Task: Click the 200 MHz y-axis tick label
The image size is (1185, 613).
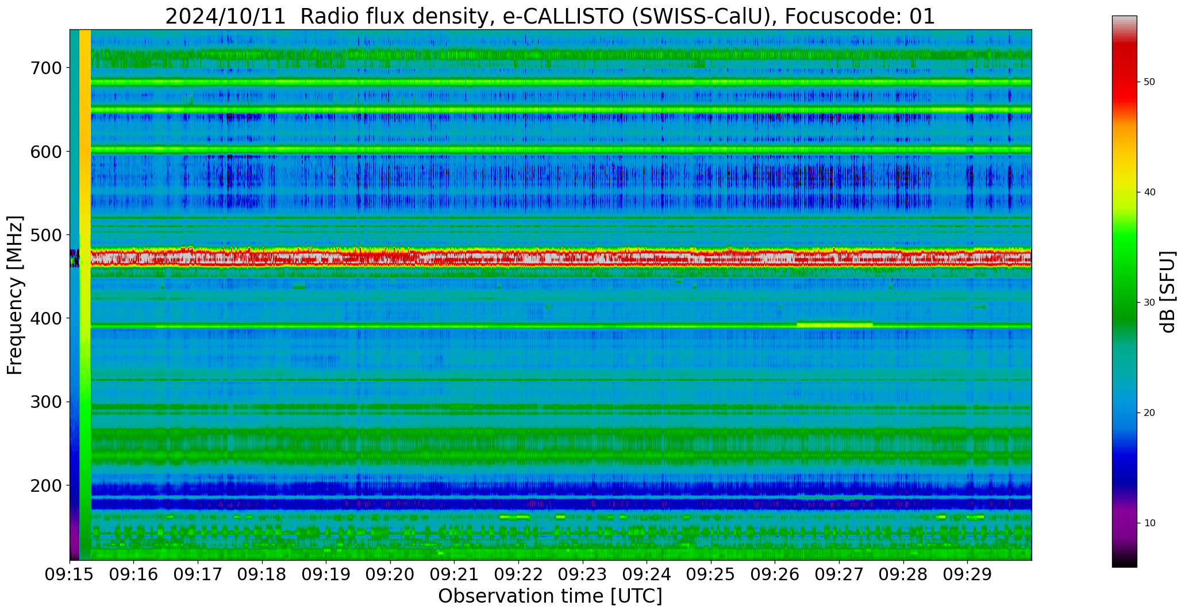Action: (45, 485)
